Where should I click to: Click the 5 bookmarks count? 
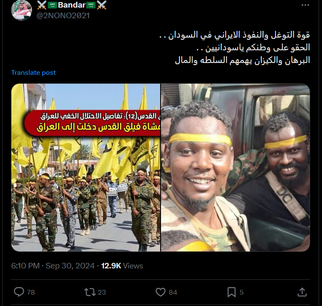(x=242, y=292)
